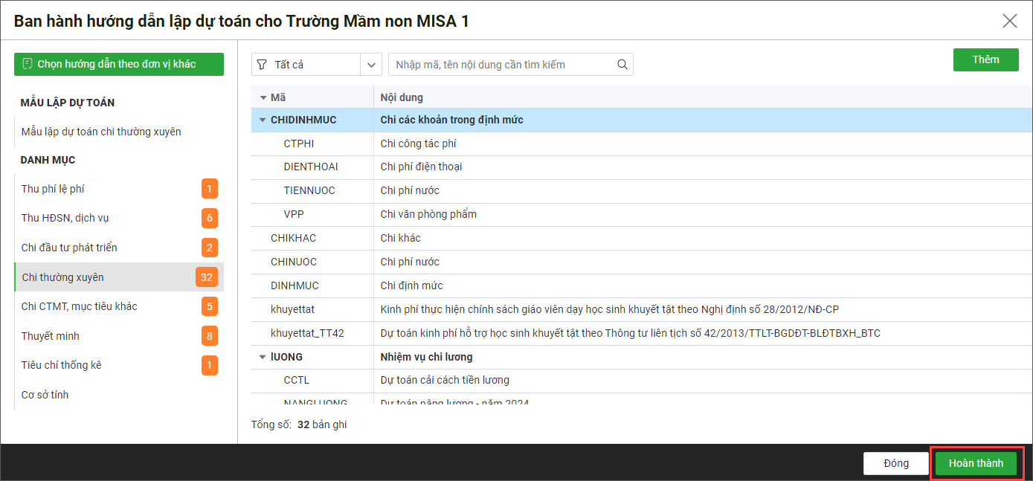Select the CTPHI row
The height and width of the screenshot is (481, 1033).
299,143
